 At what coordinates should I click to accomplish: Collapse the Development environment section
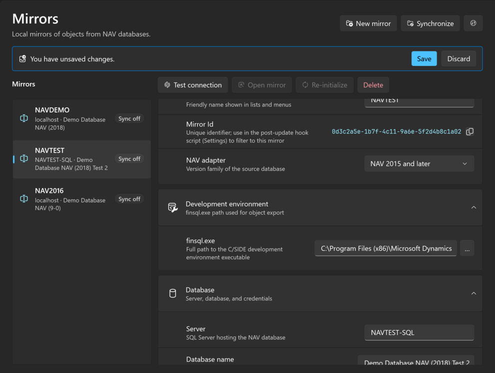474,207
